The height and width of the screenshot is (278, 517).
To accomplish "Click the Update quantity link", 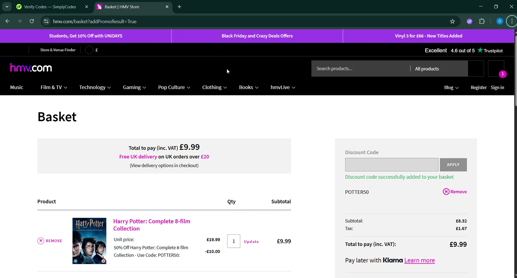I will click(x=251, y=242).
